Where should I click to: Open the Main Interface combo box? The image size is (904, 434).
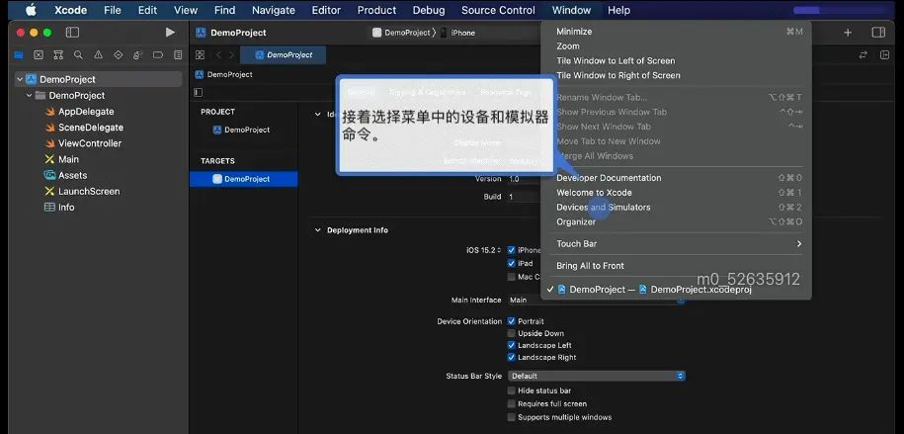coord(597,301)
